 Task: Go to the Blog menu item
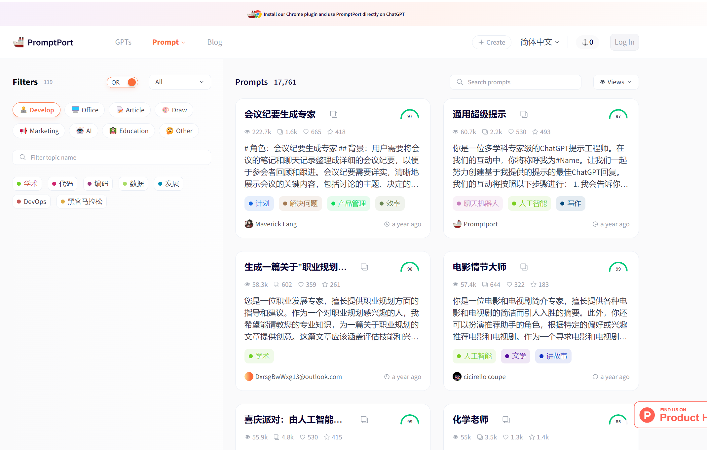click(214, 42)
